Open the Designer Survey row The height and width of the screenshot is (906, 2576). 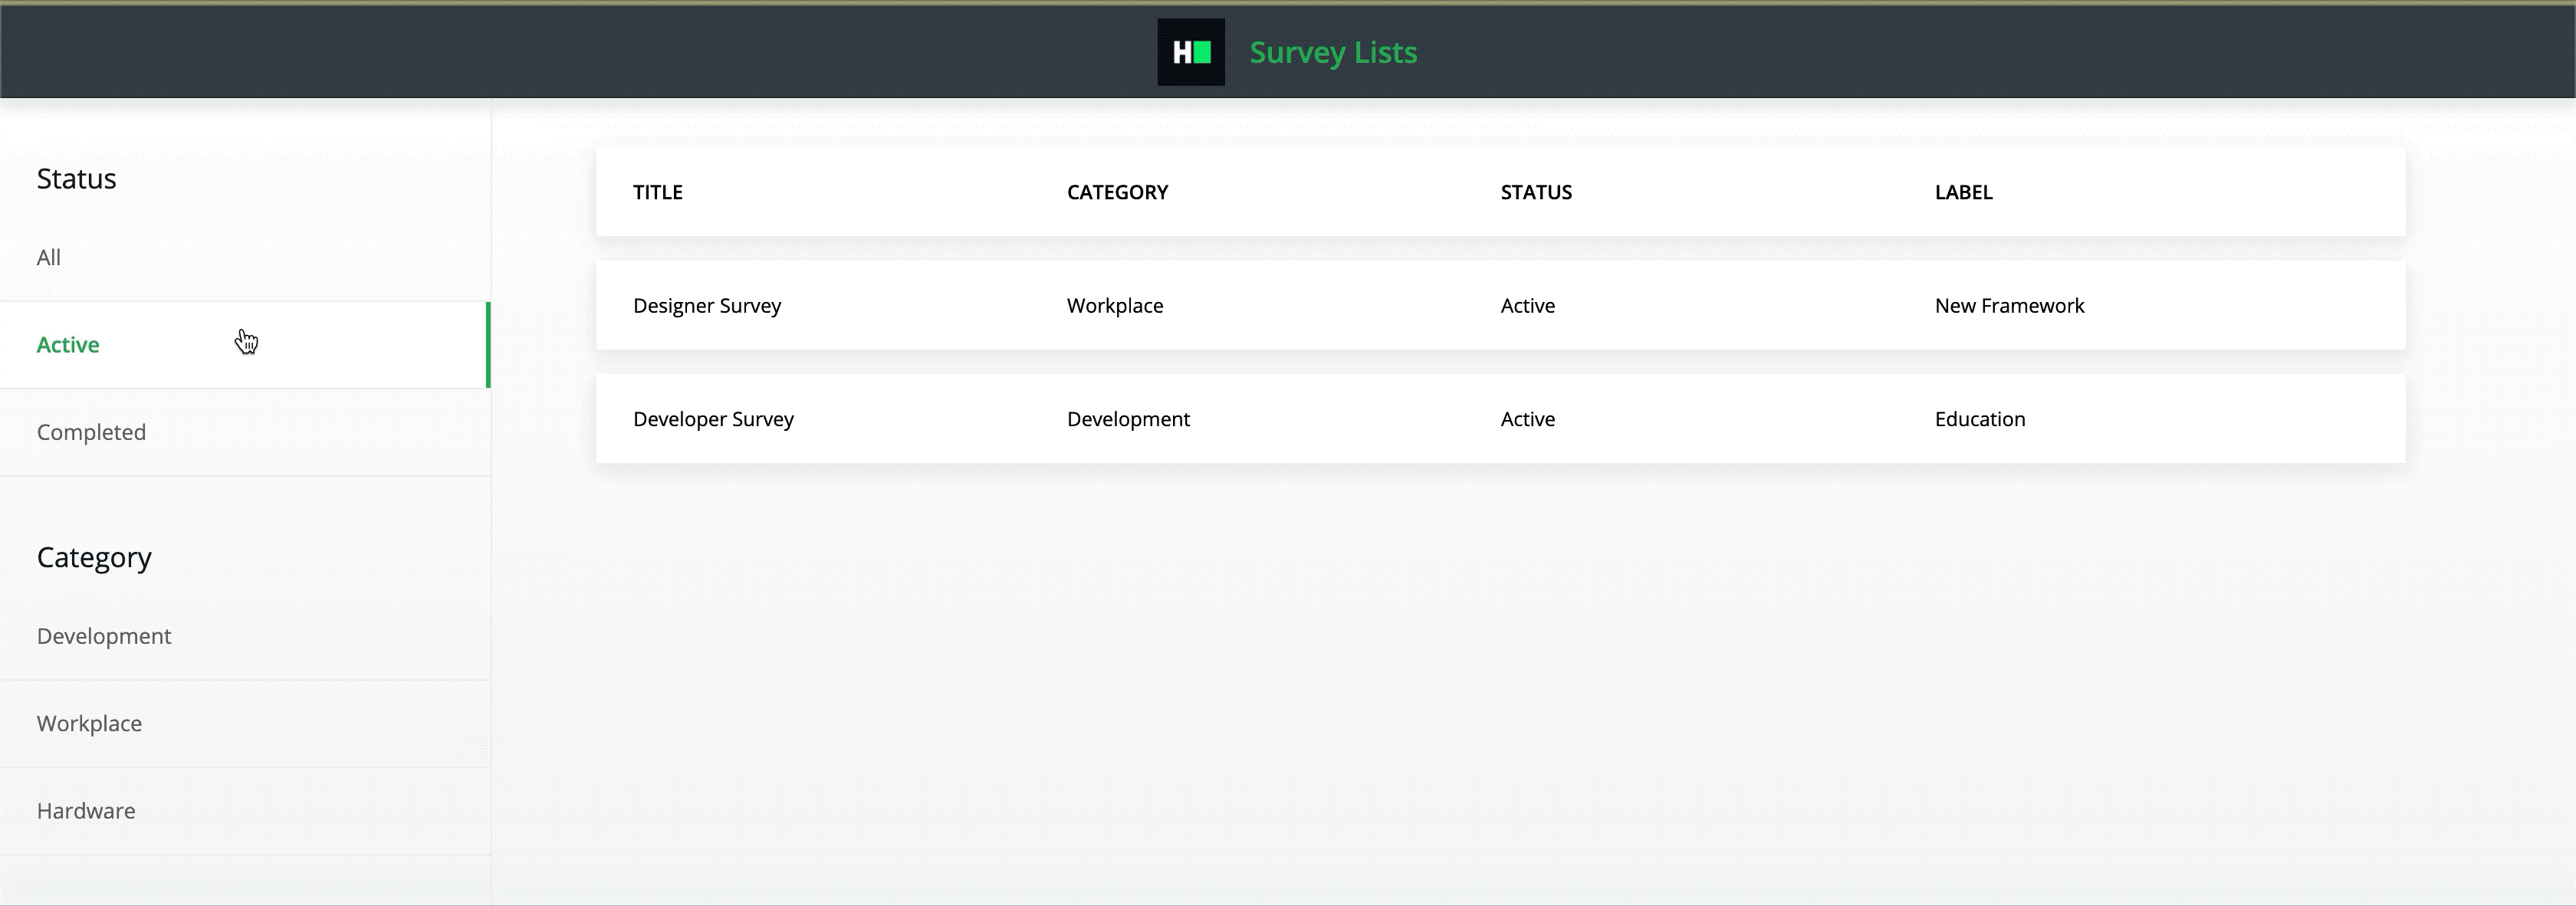[x=707, y=305]
